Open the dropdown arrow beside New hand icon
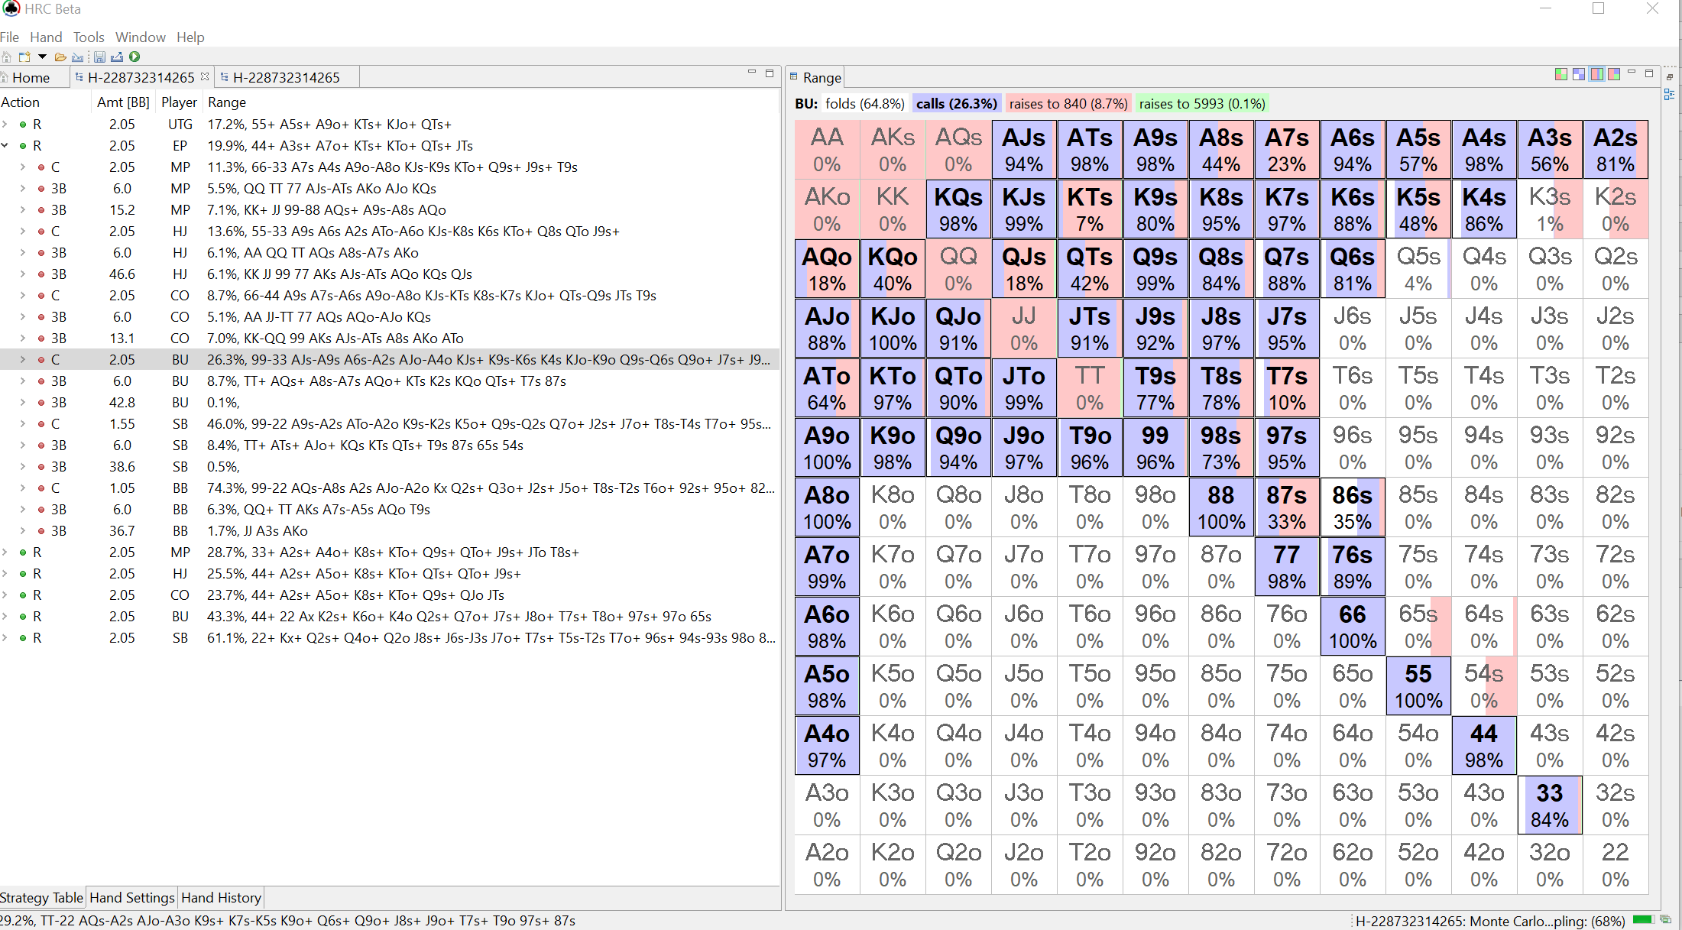This screenshot has height=930, width=1682. point(42,57)
